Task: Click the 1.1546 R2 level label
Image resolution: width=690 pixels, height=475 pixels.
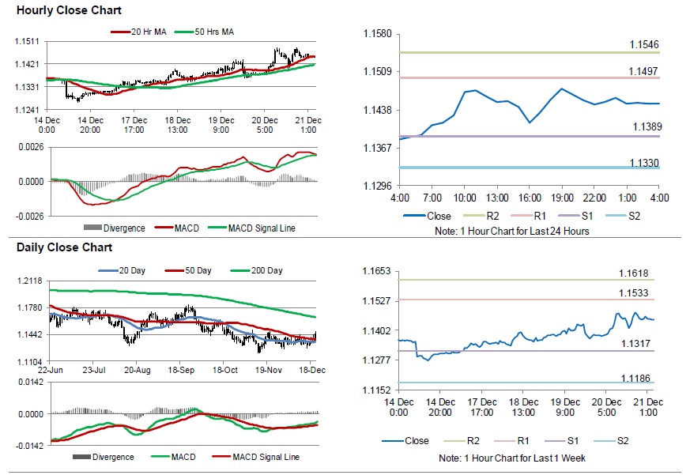Action: click(x=644, y=44)
